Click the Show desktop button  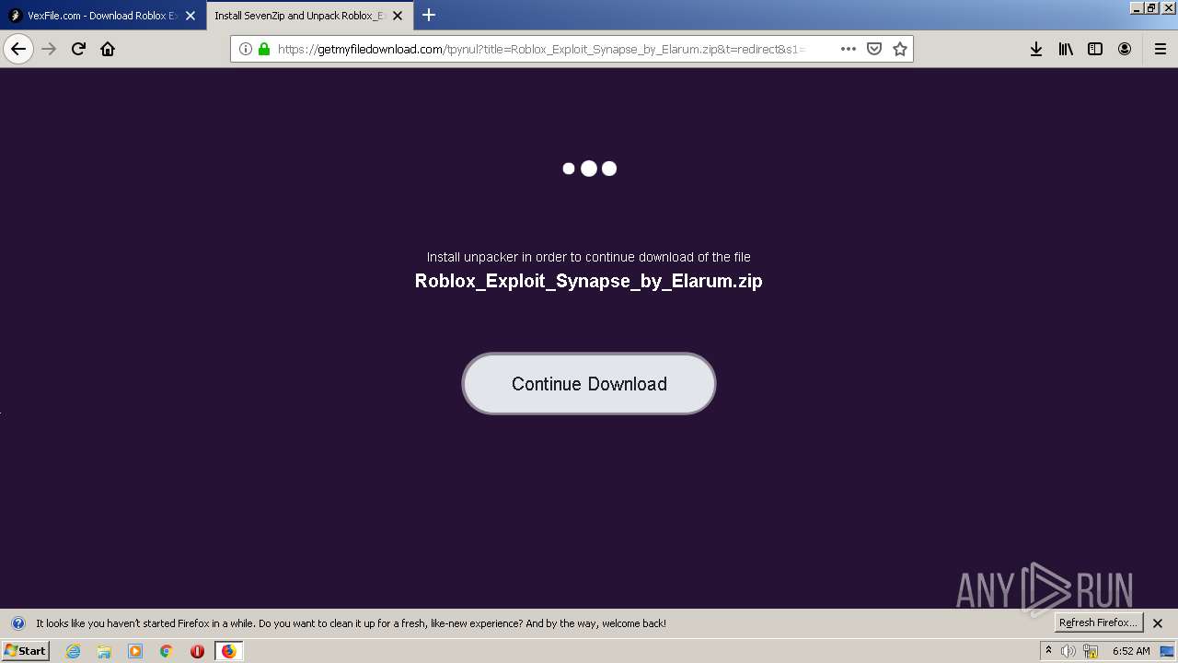coord(1168,651)
